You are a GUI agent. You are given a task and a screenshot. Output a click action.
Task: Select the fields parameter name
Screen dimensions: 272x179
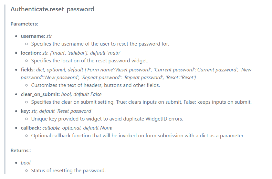coord(27,69)
